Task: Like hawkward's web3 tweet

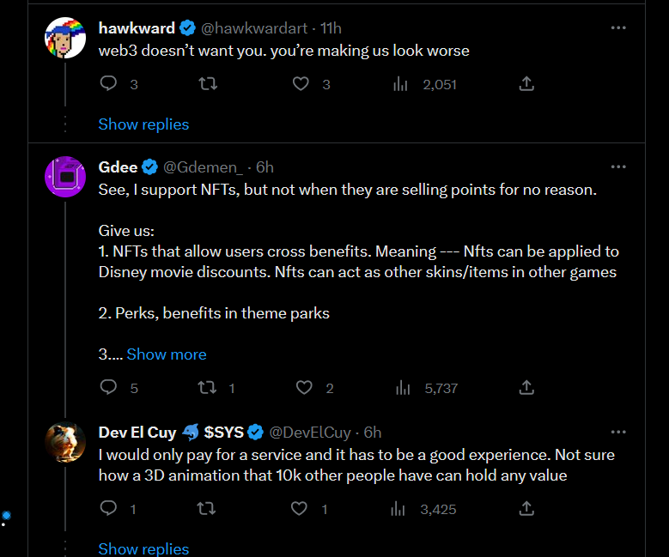Action: click(x=301, y=83)
